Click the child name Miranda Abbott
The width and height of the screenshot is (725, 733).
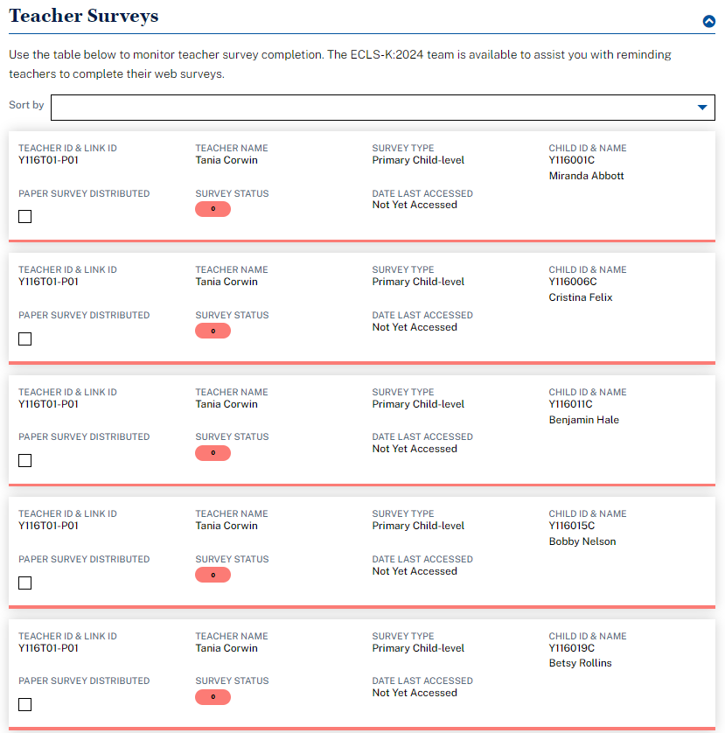point(586,176)
